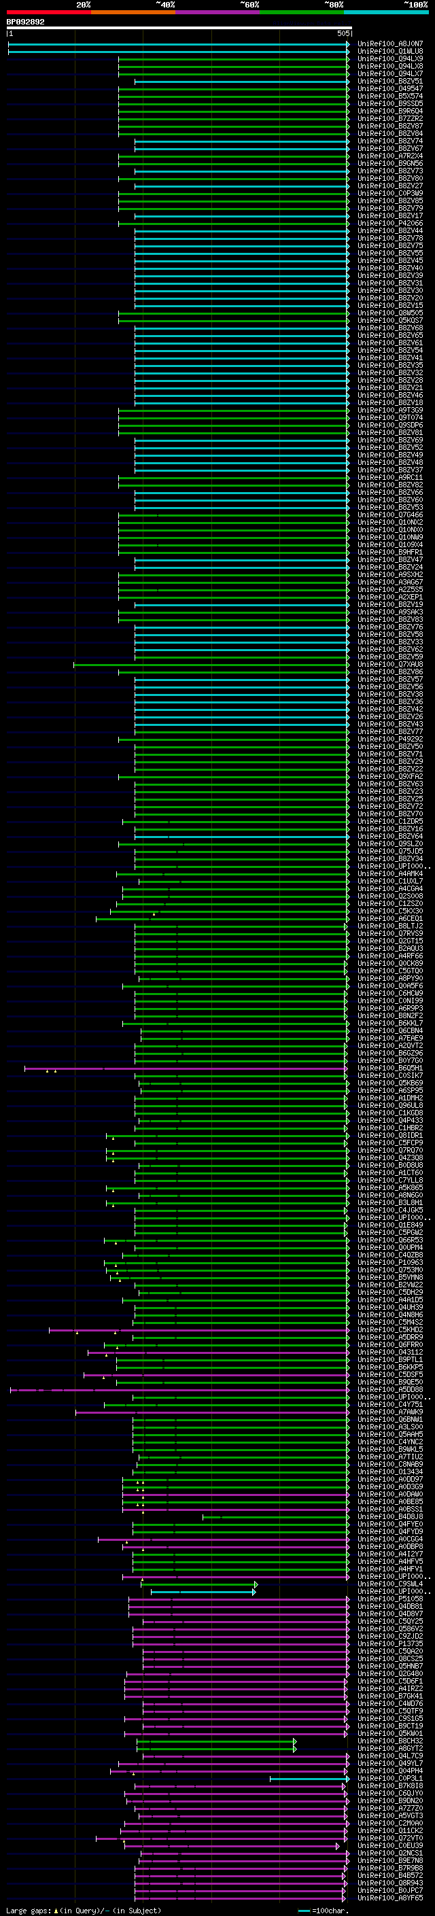Select the UniRef100_A4RF66 label
This screenshot has width=435, height=1916.
click(390, 956)
